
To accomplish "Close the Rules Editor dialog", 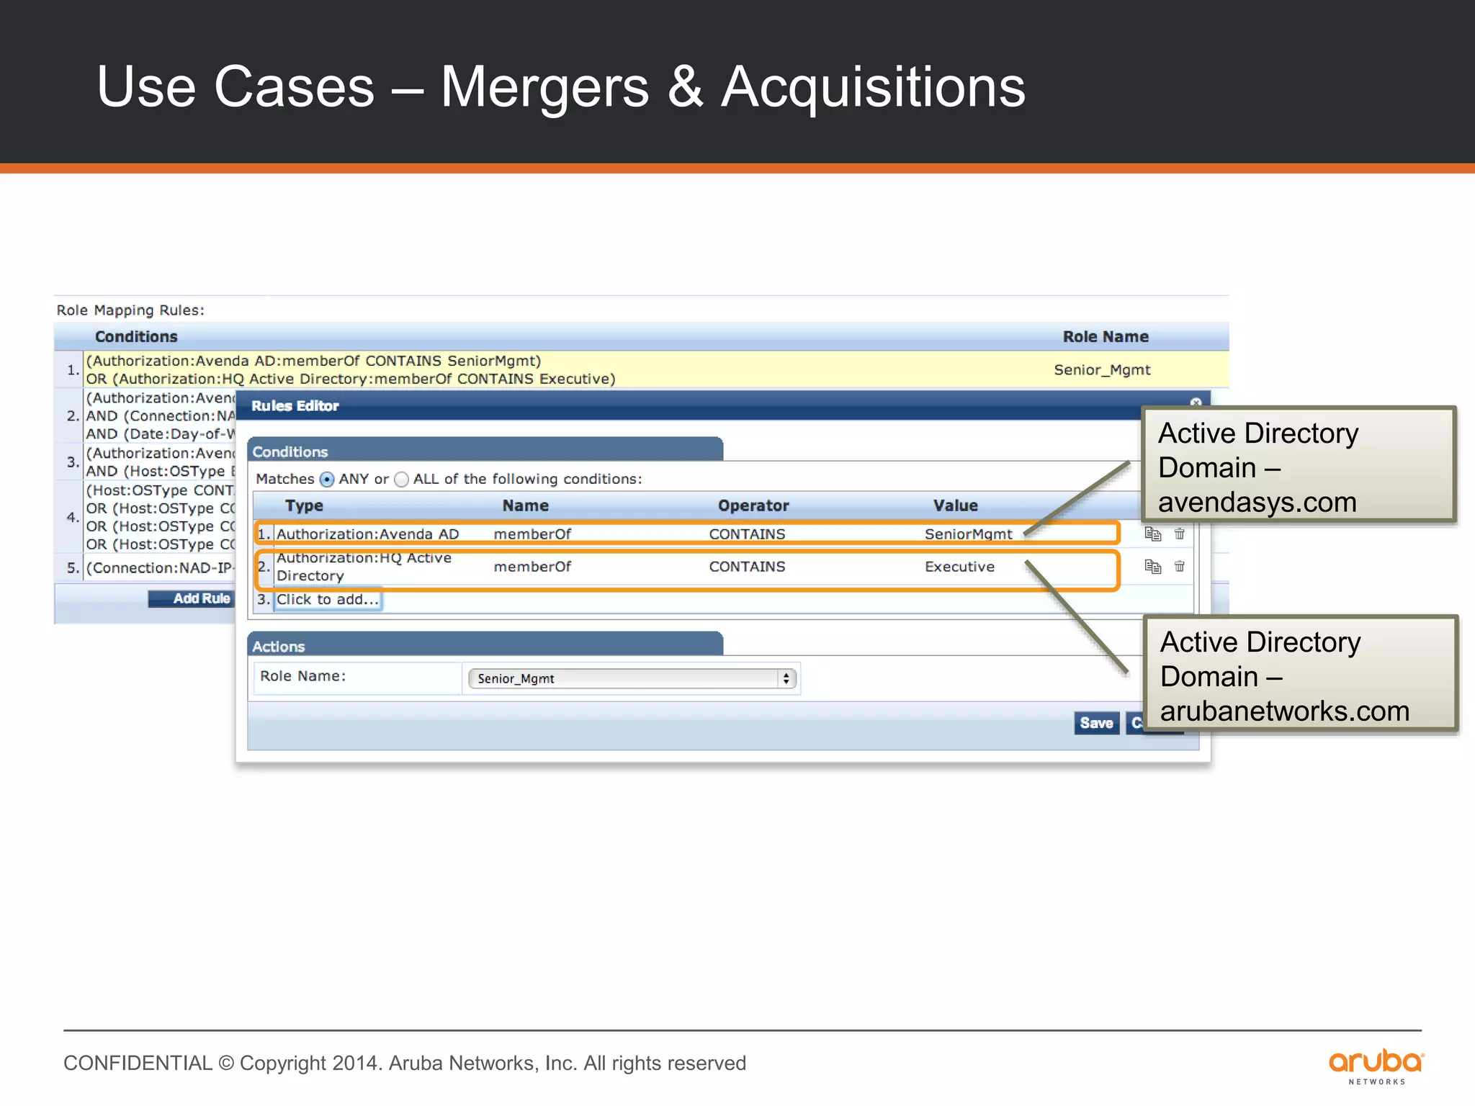I will click(x=1196, y=403).
